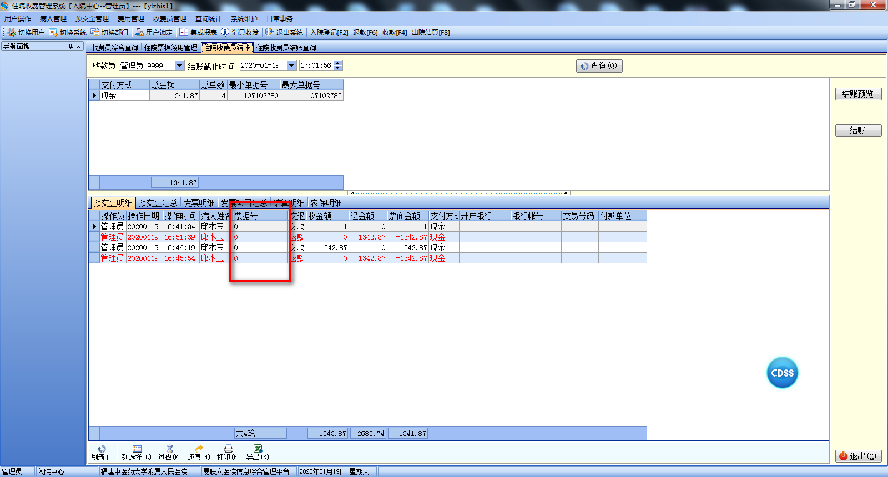Select the 发票明细 detail tab
The height and width of the screenshot is (477, 888).
point(199,203)
